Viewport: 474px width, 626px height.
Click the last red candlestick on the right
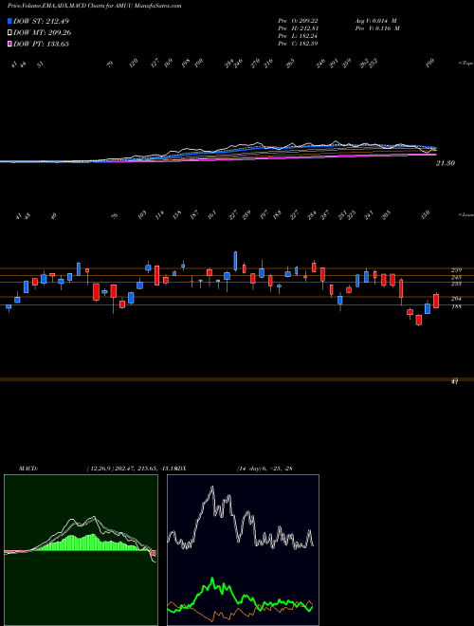point(436,301)
